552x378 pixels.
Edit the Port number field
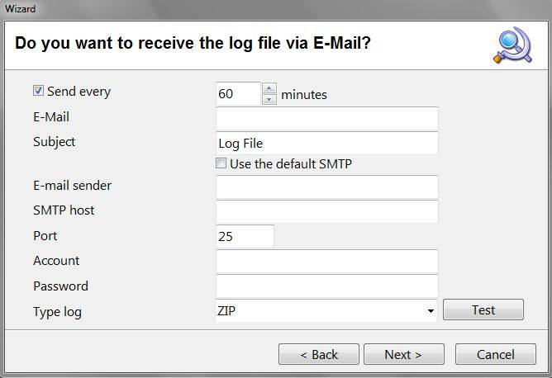pos(245,236)
